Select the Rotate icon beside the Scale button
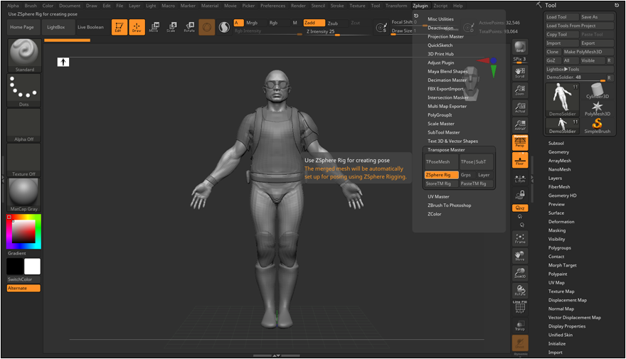 (x=189, y=27)
